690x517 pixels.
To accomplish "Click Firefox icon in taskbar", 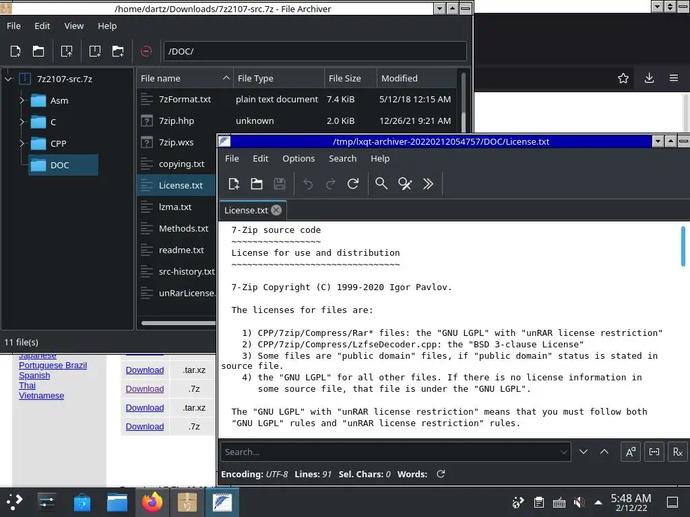I will 152,502.
